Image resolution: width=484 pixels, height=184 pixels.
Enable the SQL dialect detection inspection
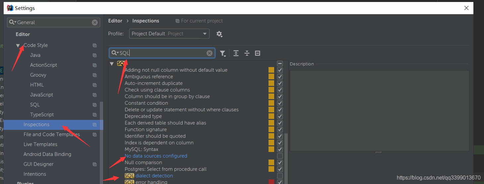point(280,176)
